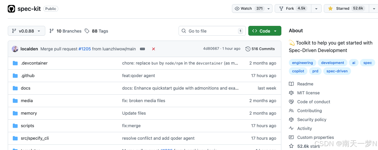Select the engineering topic tag

(x=302, y=63)
